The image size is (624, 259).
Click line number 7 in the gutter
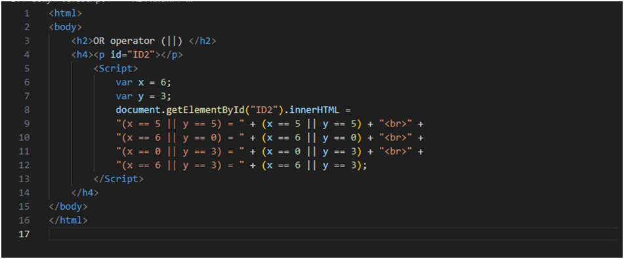point(27,96)
